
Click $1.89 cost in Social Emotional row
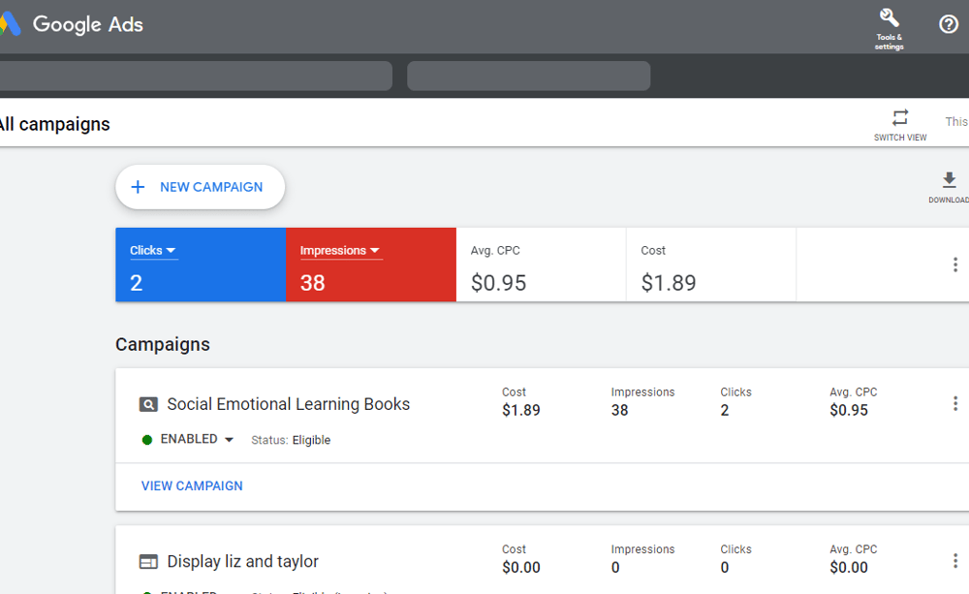point(521,410)
